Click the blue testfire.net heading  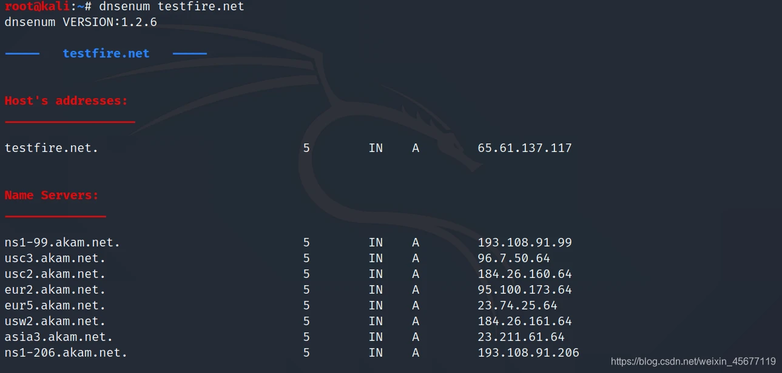click(106, 53)
